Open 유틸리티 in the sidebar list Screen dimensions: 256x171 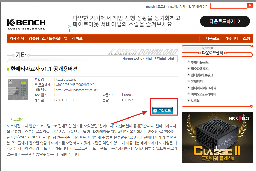click(197, 81)
